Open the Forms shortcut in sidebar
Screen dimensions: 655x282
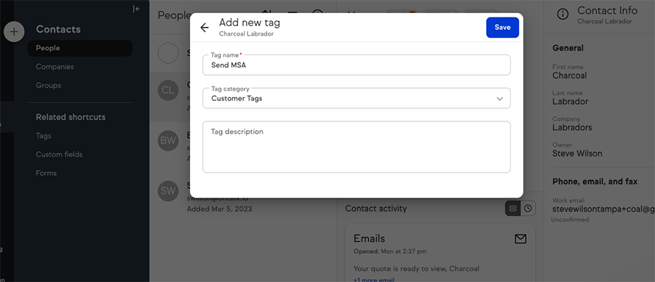tap(46, 173)
